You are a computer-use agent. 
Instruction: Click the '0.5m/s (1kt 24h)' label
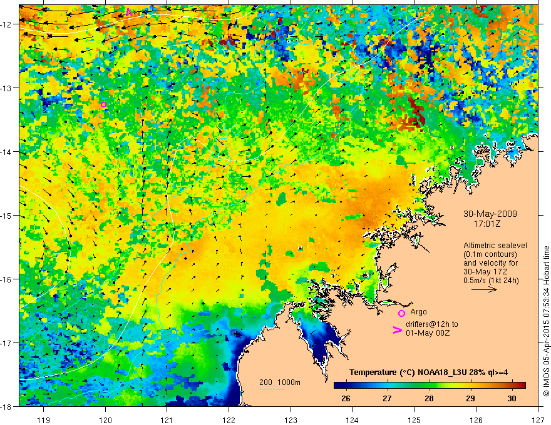click(491, 281)
